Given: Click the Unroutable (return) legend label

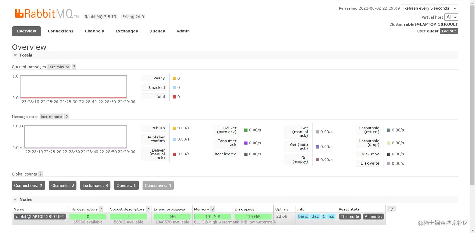Looking at the screenshot, I should tap(369, 130).
